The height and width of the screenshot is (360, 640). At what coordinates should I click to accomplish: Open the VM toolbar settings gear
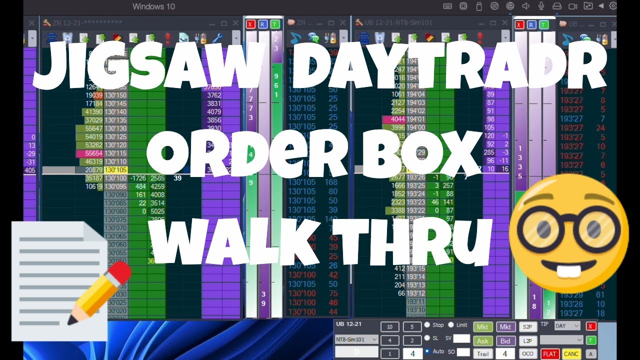pos(613,6)
